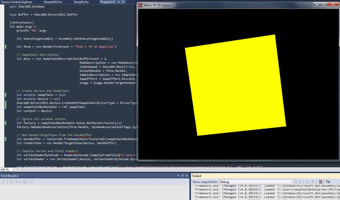Toggle auto-hide pin for Find Results panel

(x=182, y=176)
